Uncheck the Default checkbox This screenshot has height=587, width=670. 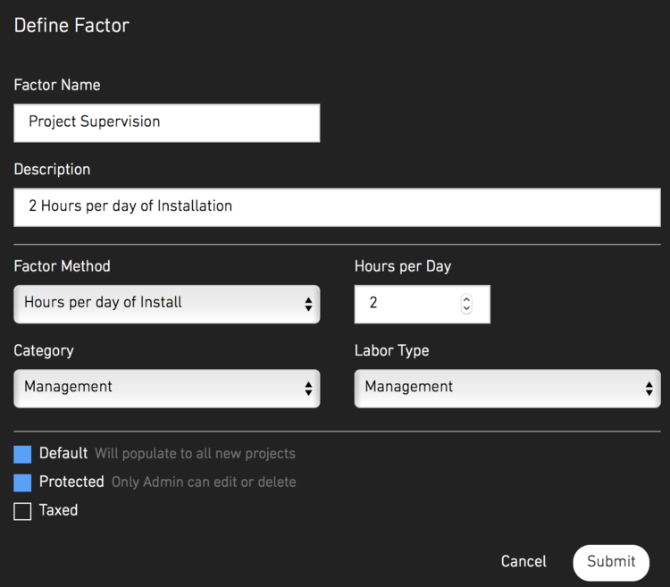click(x=22, y=455)
